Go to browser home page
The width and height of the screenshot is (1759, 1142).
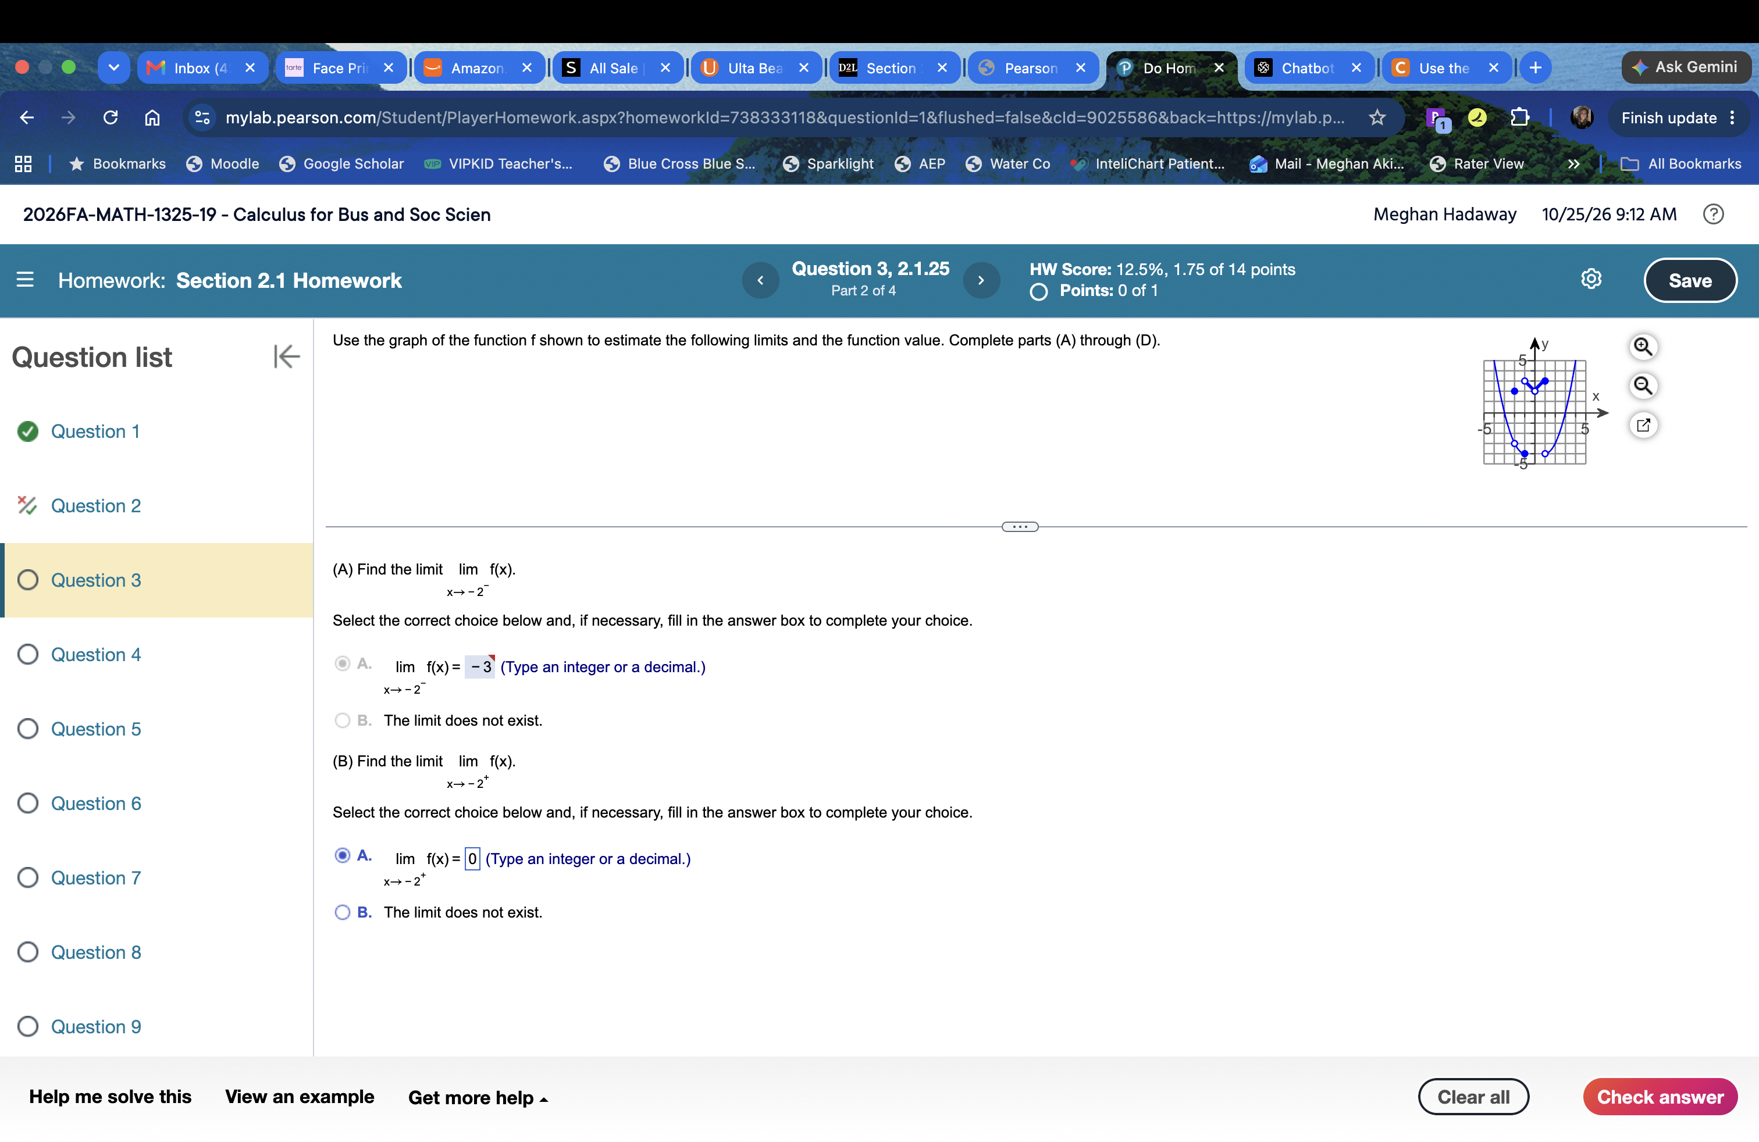tap(152, 117)
